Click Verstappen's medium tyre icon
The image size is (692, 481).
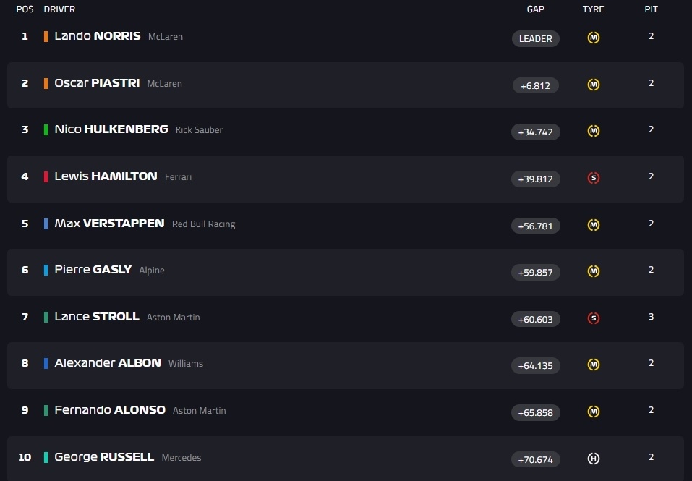[x=593, y=225]
